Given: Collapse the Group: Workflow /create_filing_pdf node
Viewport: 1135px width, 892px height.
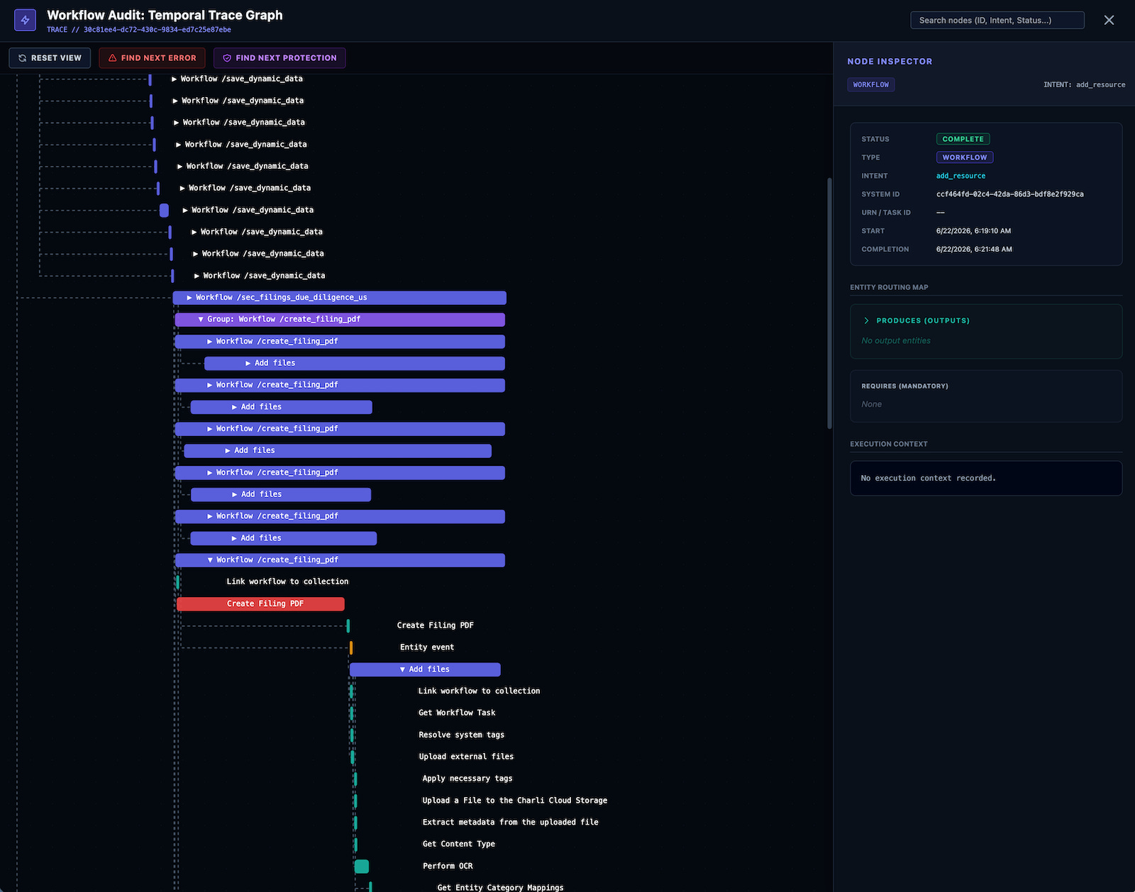Looking at the screenshot, I should click(201, 320).
